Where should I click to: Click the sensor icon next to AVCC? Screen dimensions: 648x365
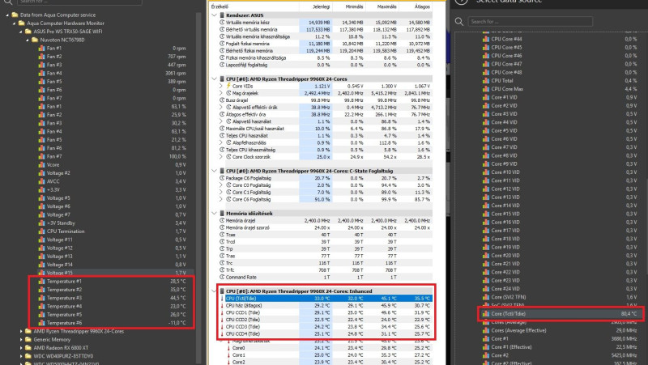41,181
